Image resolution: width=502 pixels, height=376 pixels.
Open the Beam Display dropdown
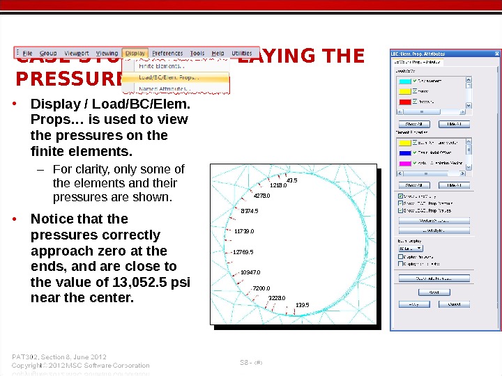[411, 249]
